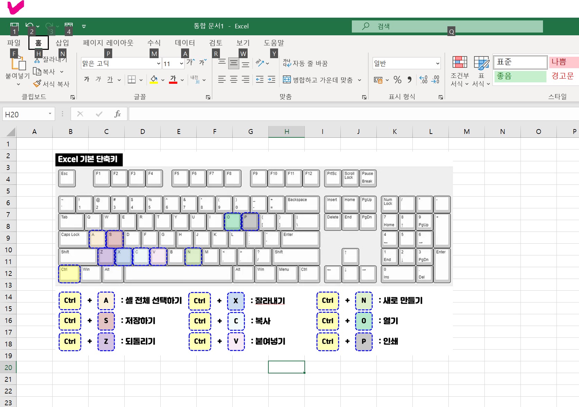Expand the font color dropdown arrow

click(x=182, y=80)
